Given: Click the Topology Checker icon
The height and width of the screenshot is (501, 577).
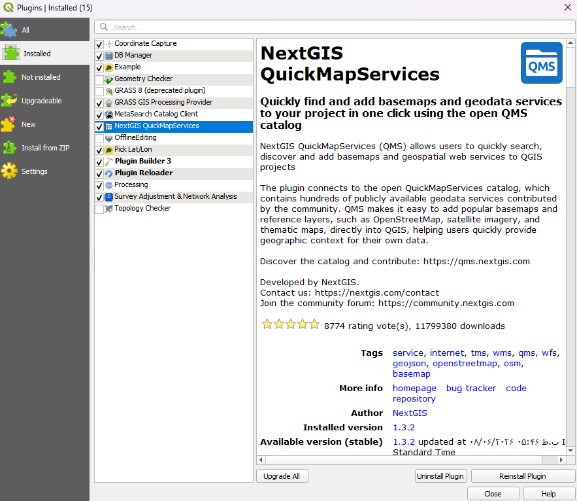Looking at the screenshot, I should point(109,209).
